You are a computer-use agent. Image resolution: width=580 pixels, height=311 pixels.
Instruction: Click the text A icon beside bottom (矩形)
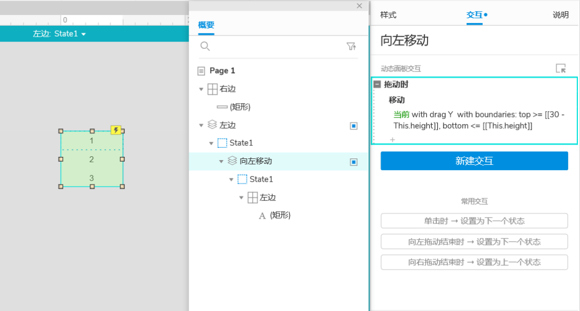tap(262, 215)
